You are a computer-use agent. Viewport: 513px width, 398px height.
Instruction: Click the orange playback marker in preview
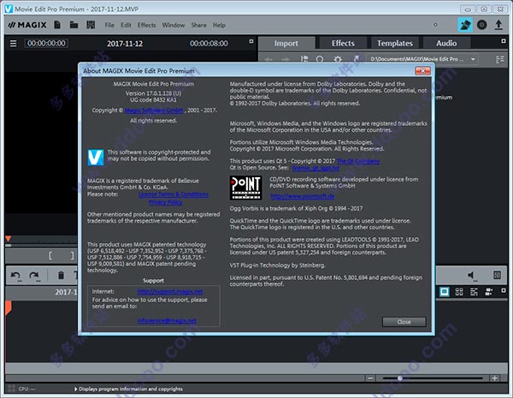(9, 239)
